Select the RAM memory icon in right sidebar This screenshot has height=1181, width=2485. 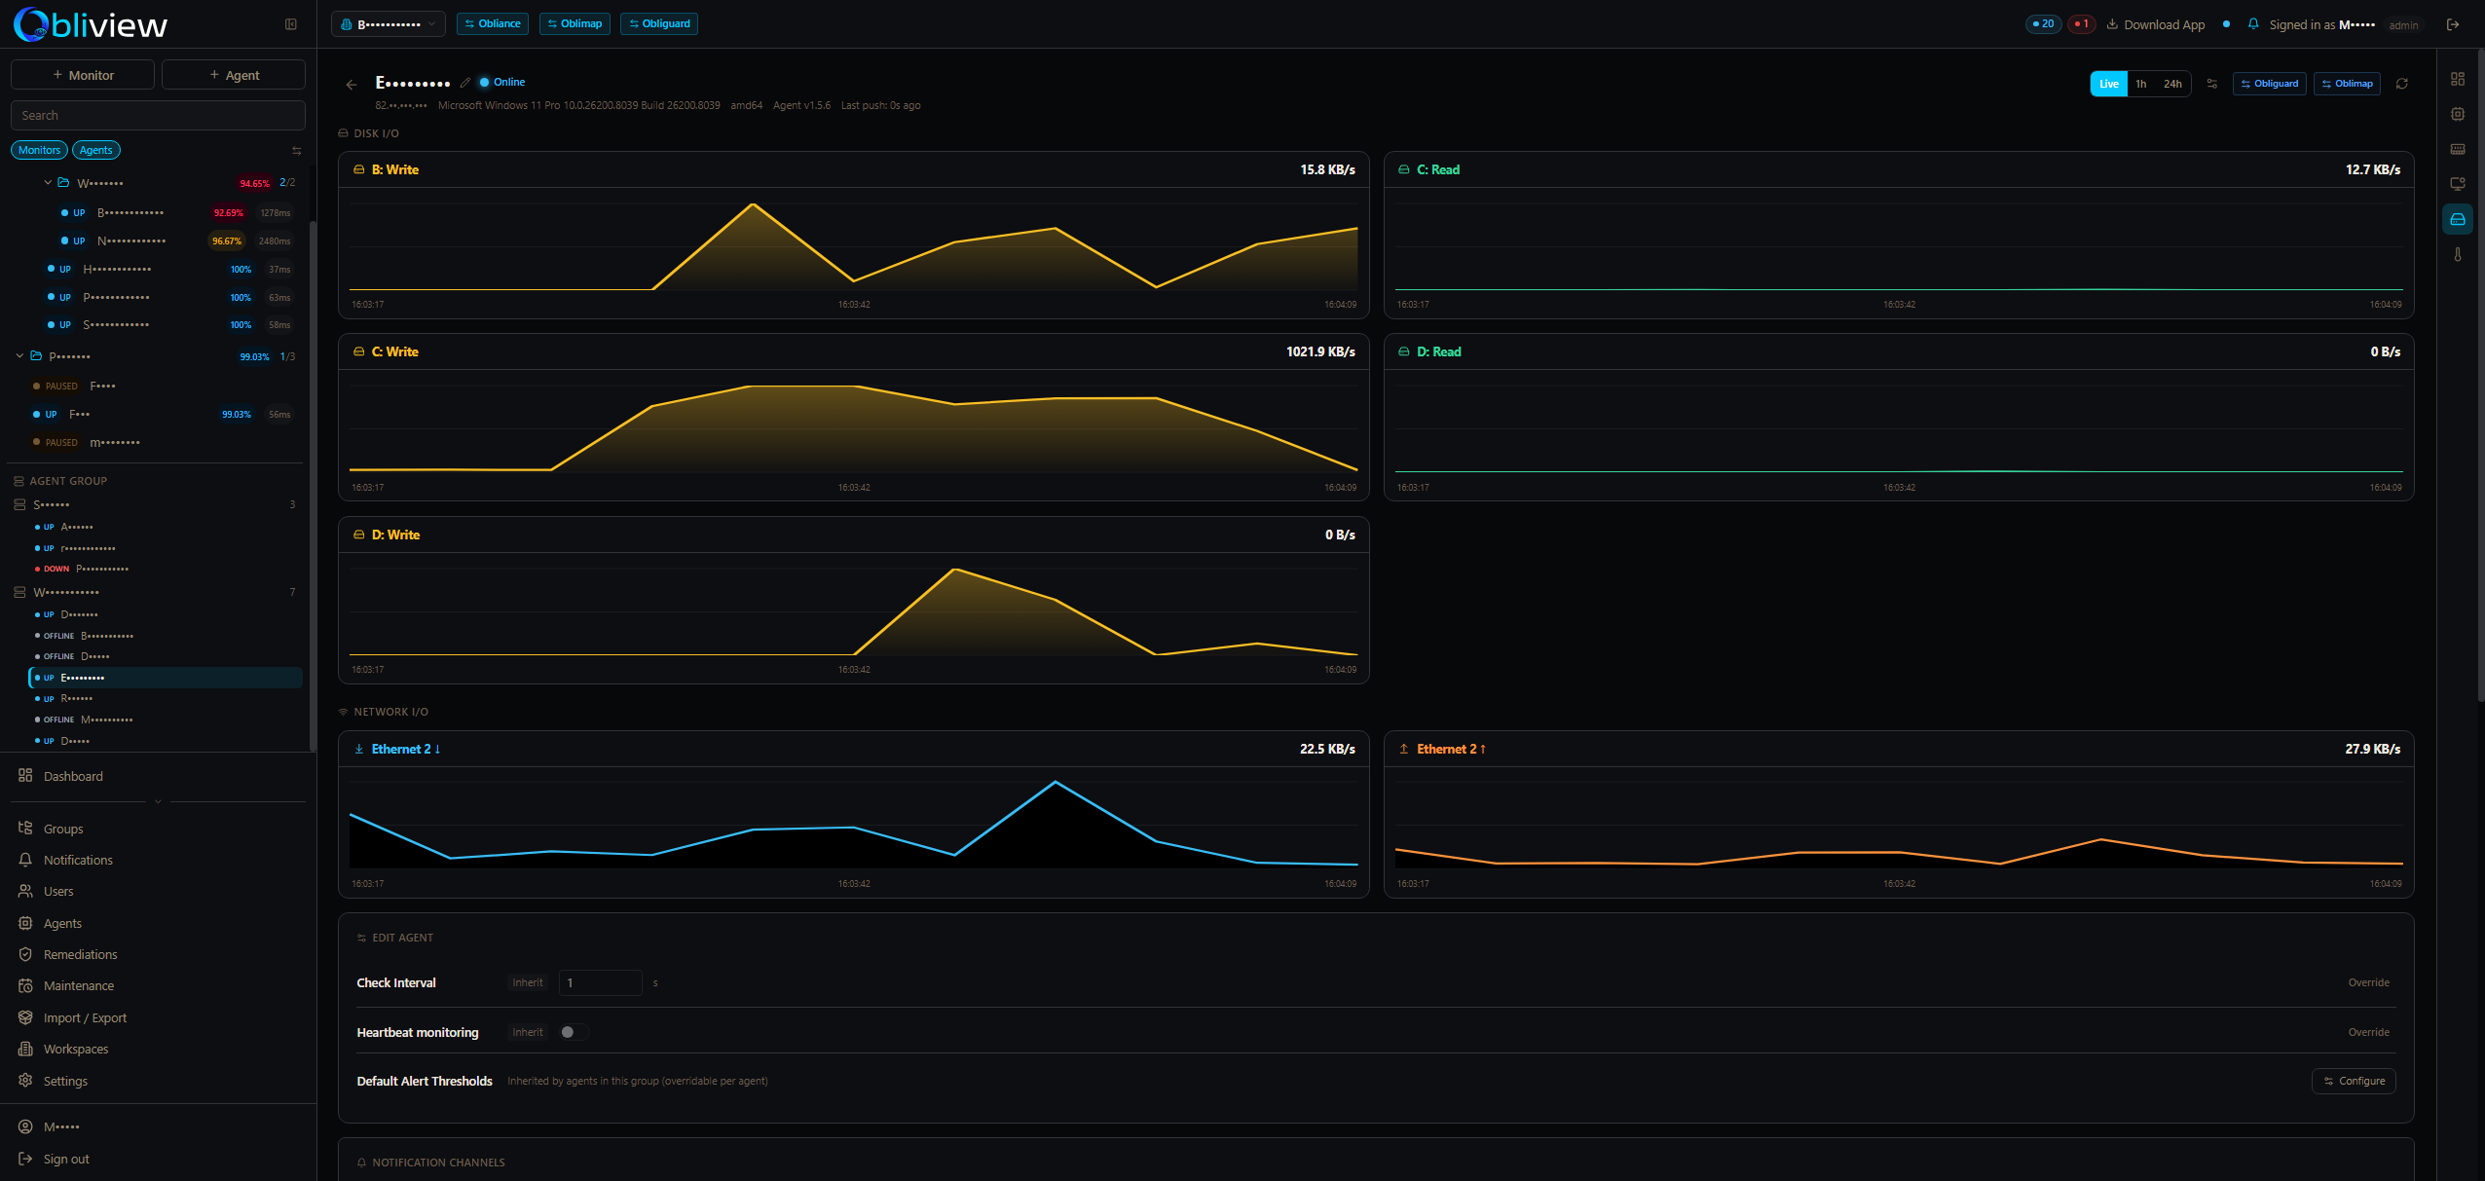tap(2459, 148)
